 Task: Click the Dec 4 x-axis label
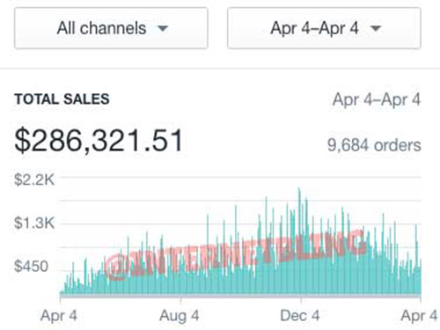click(300, 316)
